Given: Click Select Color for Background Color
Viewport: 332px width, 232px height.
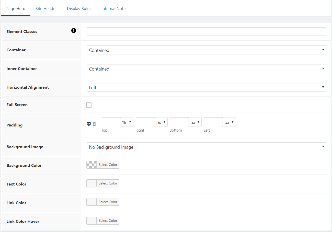Looking at the screenshot, I should point(108,165).
